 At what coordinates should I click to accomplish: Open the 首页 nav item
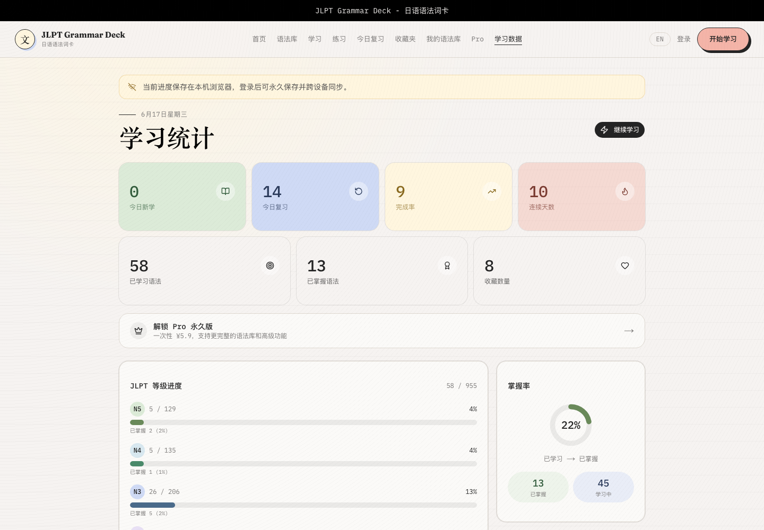(259, 39)
